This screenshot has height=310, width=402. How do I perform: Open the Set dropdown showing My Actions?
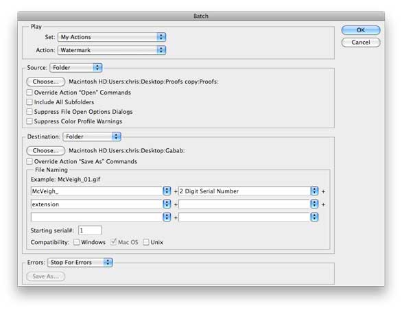click(x=112, y=37)
